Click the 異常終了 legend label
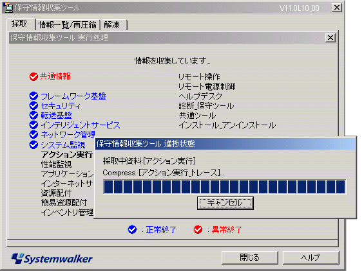Image resolution: width=364 pixels, height=271 pixels. pyautogui.click(x=227, y=230)
